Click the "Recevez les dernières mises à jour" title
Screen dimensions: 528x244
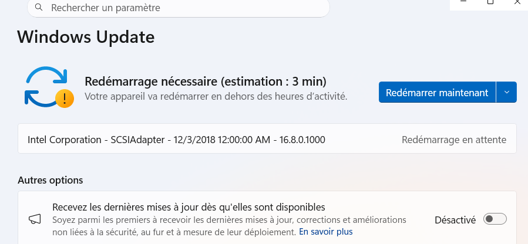click(x=189, y=207)
